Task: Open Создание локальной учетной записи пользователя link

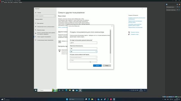Action: [x=137, y=19]
